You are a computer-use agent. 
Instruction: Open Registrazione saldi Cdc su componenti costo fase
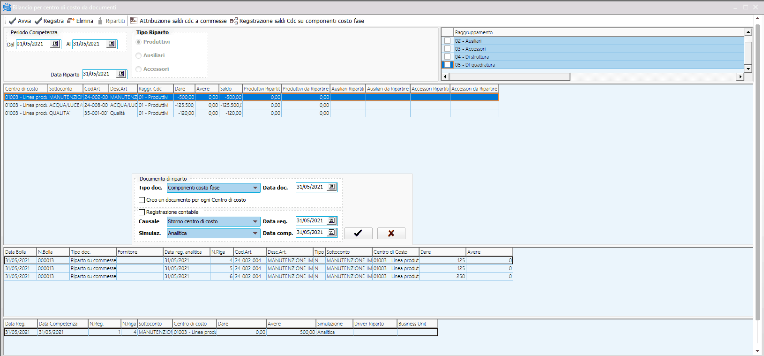(x=297, y=21)
